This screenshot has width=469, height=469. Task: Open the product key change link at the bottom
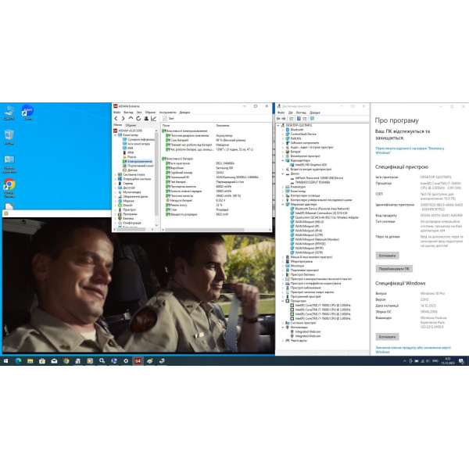[413, 349]
